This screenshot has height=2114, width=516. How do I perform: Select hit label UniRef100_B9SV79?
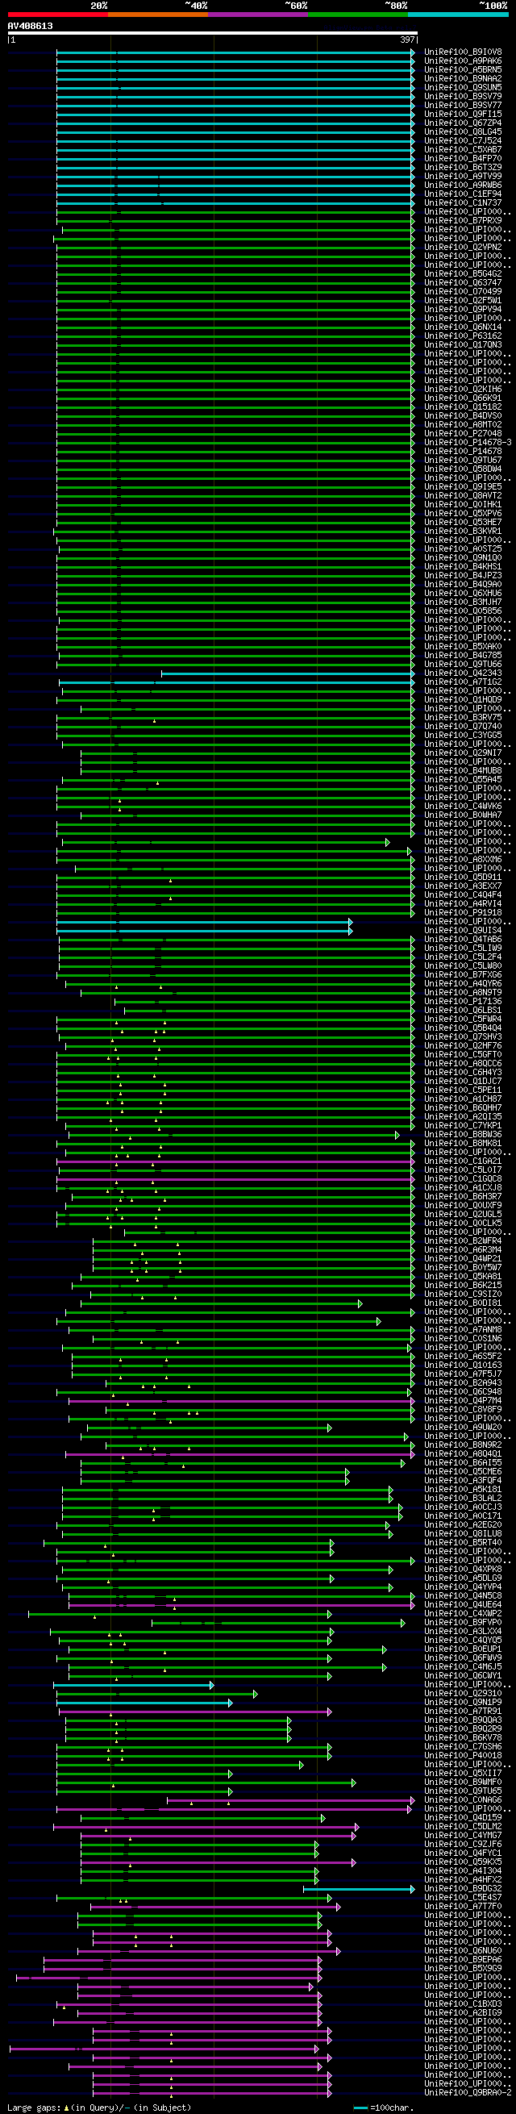click(463, 97)
